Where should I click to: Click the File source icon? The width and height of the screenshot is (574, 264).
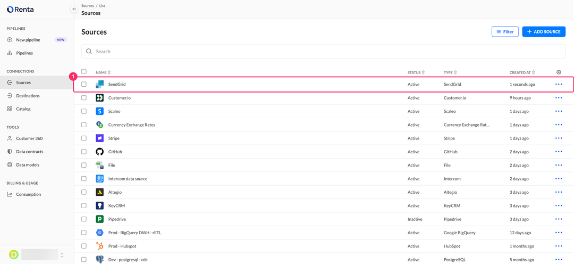click(x=99, y=166)
